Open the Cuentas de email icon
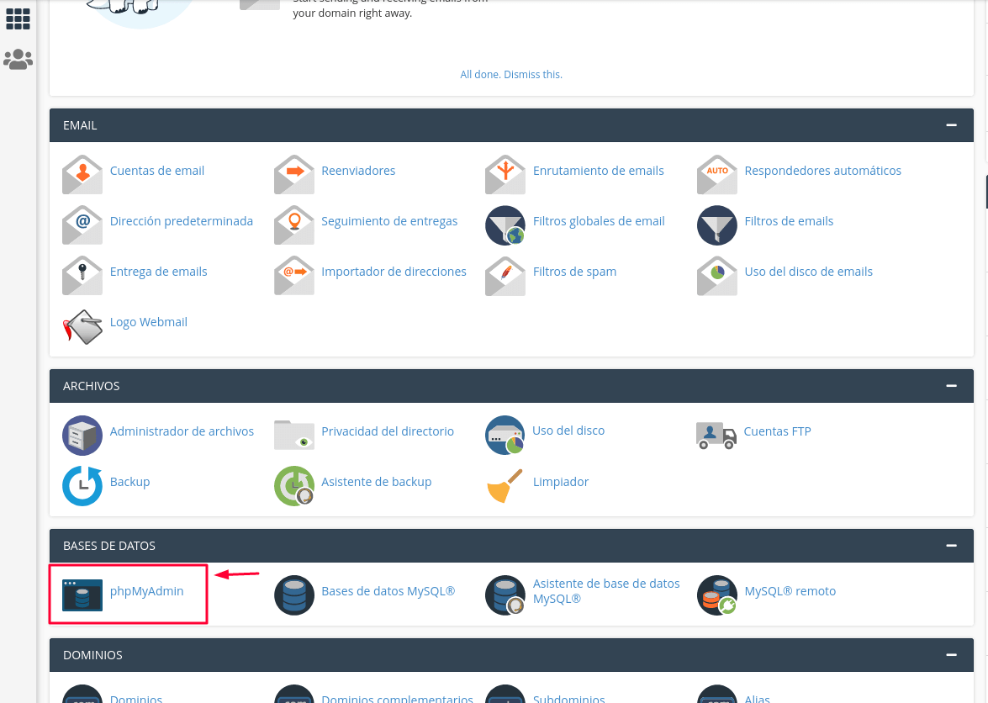Viewport: 988px width, 703px height. coord(82,175)
